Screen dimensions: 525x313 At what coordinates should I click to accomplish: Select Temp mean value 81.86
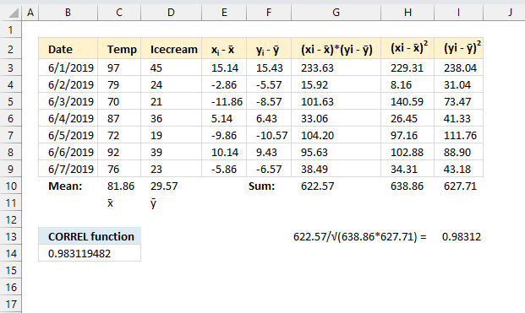(119, 186)
